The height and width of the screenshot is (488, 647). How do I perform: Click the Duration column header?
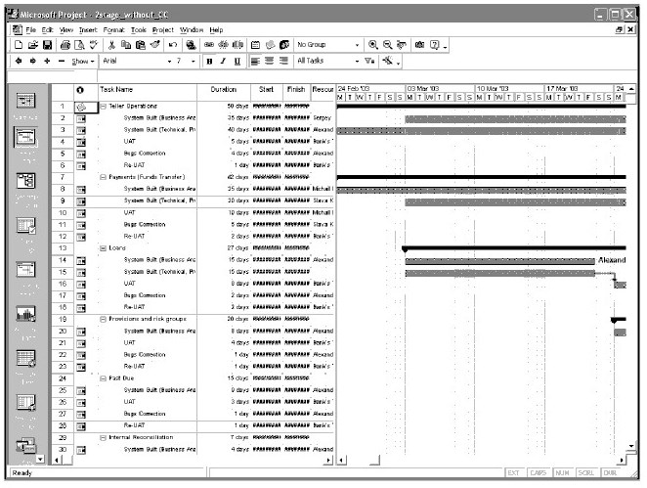click(x=223, y=90)
